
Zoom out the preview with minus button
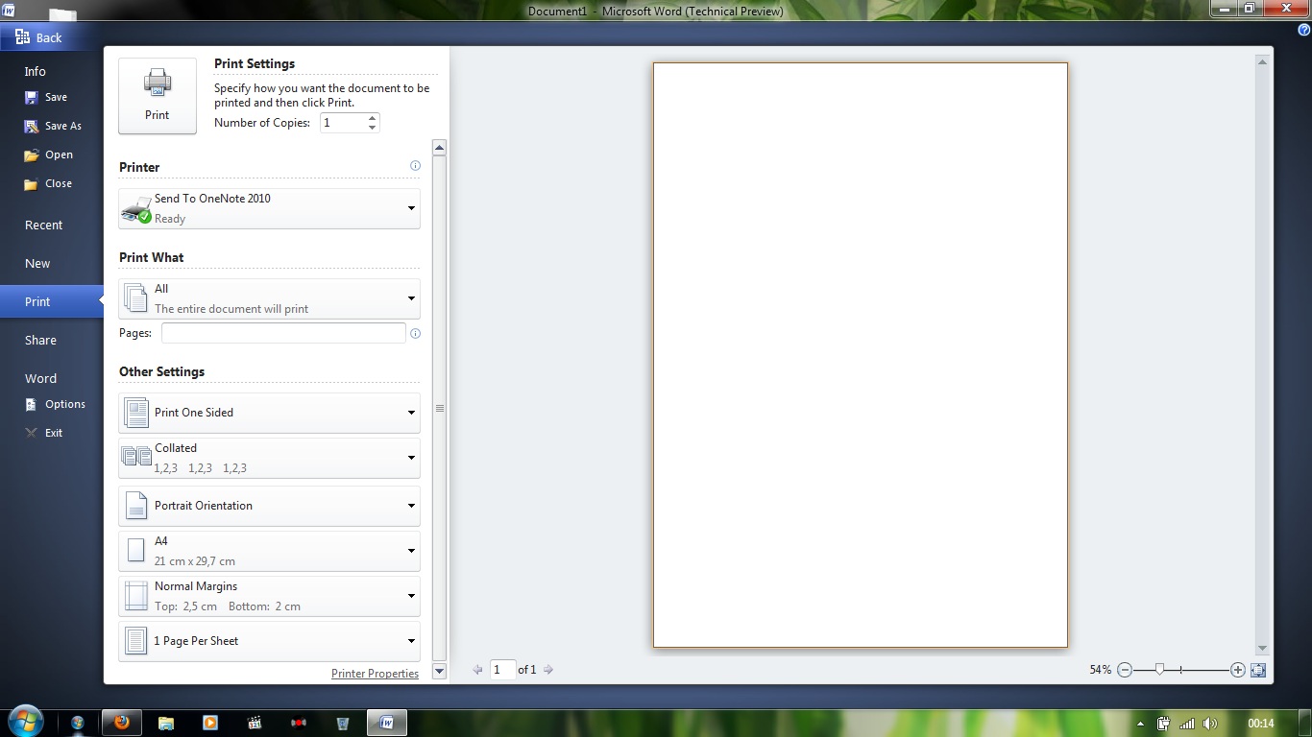[1125, 670]
